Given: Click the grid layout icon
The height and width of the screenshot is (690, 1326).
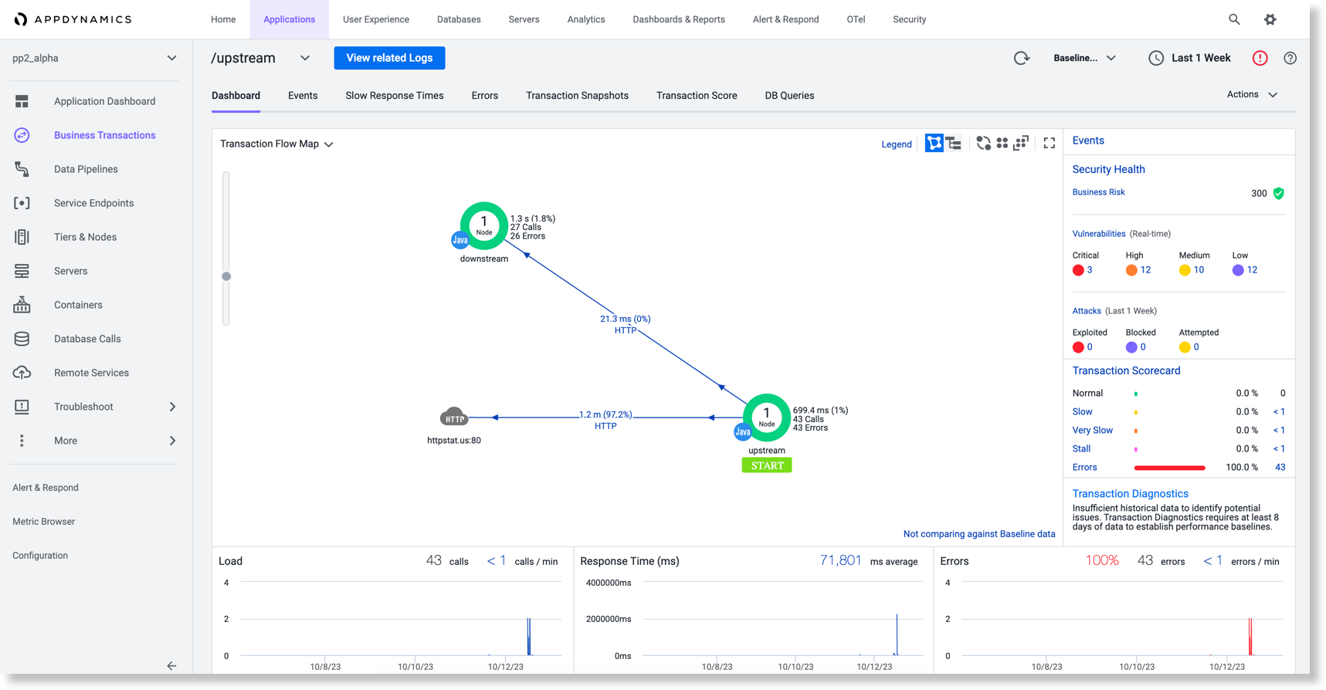Looking at the screenshot, I should tap(1002, 144).
